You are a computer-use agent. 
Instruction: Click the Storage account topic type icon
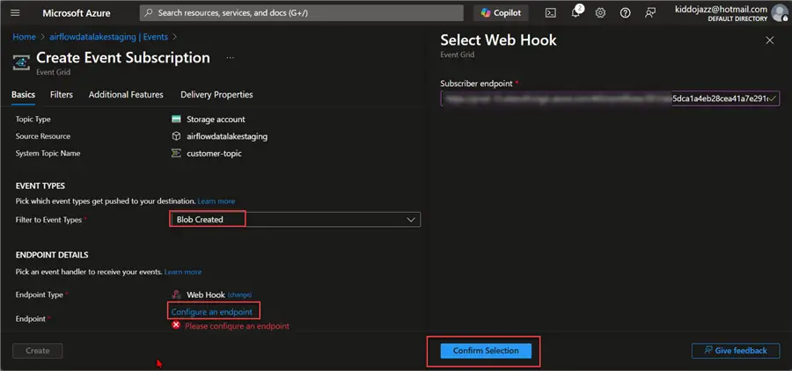coord(176,120)
